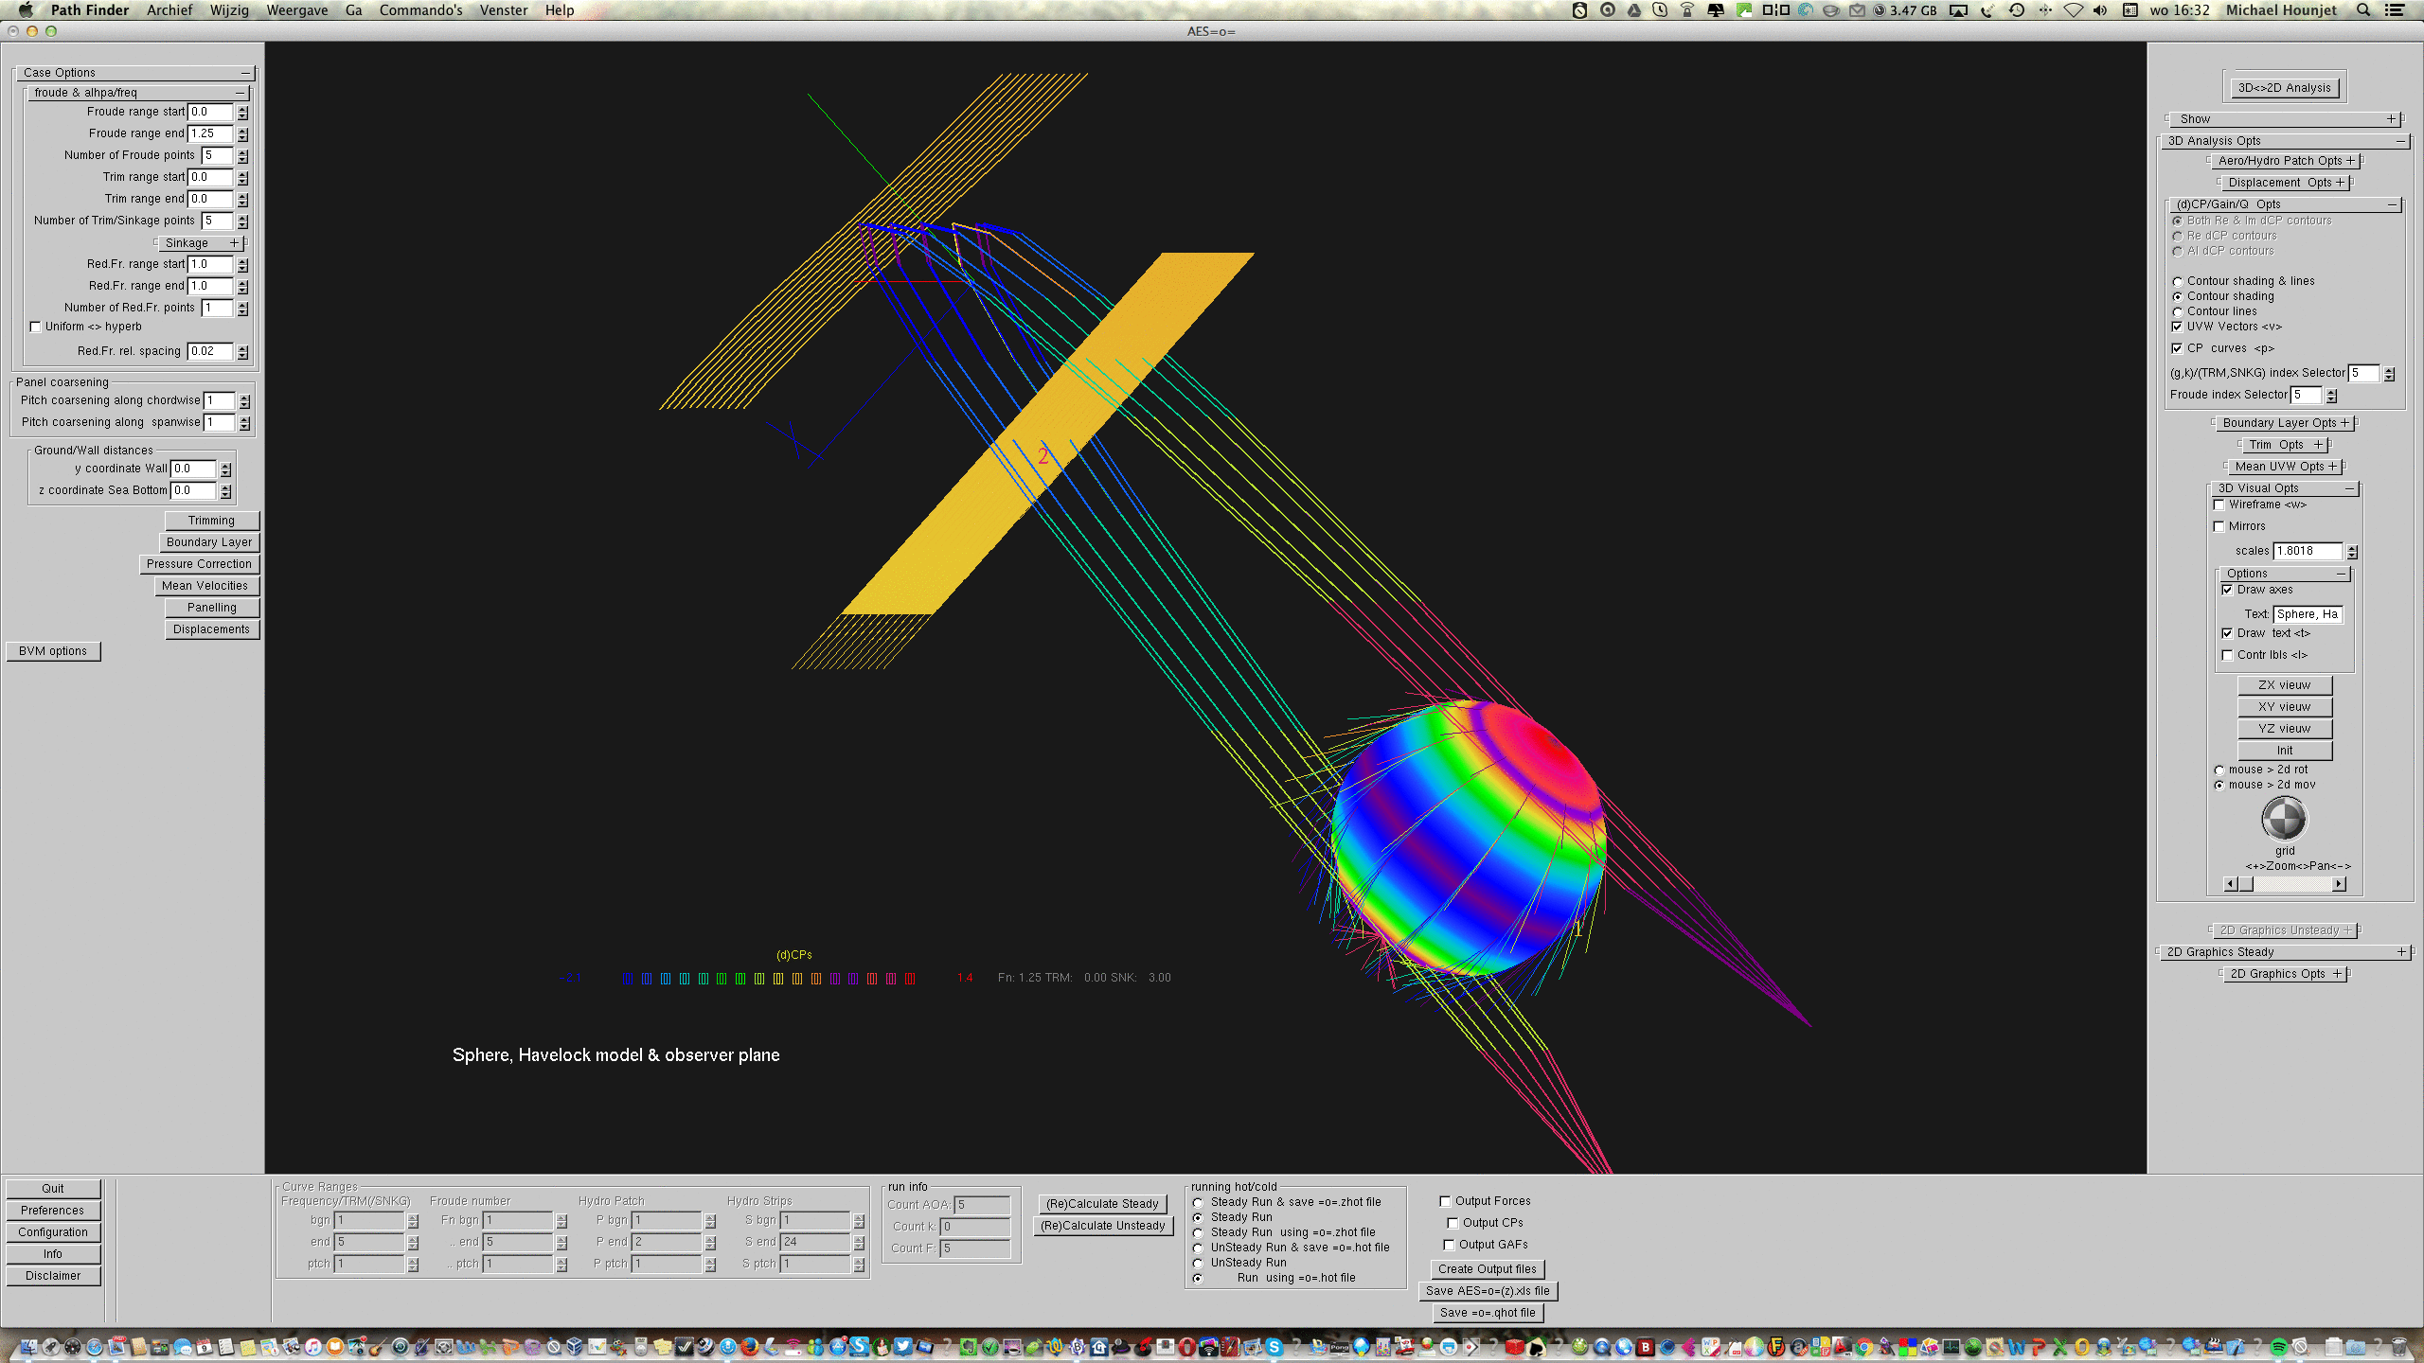This screenshot has height=1363, width=2424.
Task: Click the scales value stepper arrows
Action: click(2352, 551)
